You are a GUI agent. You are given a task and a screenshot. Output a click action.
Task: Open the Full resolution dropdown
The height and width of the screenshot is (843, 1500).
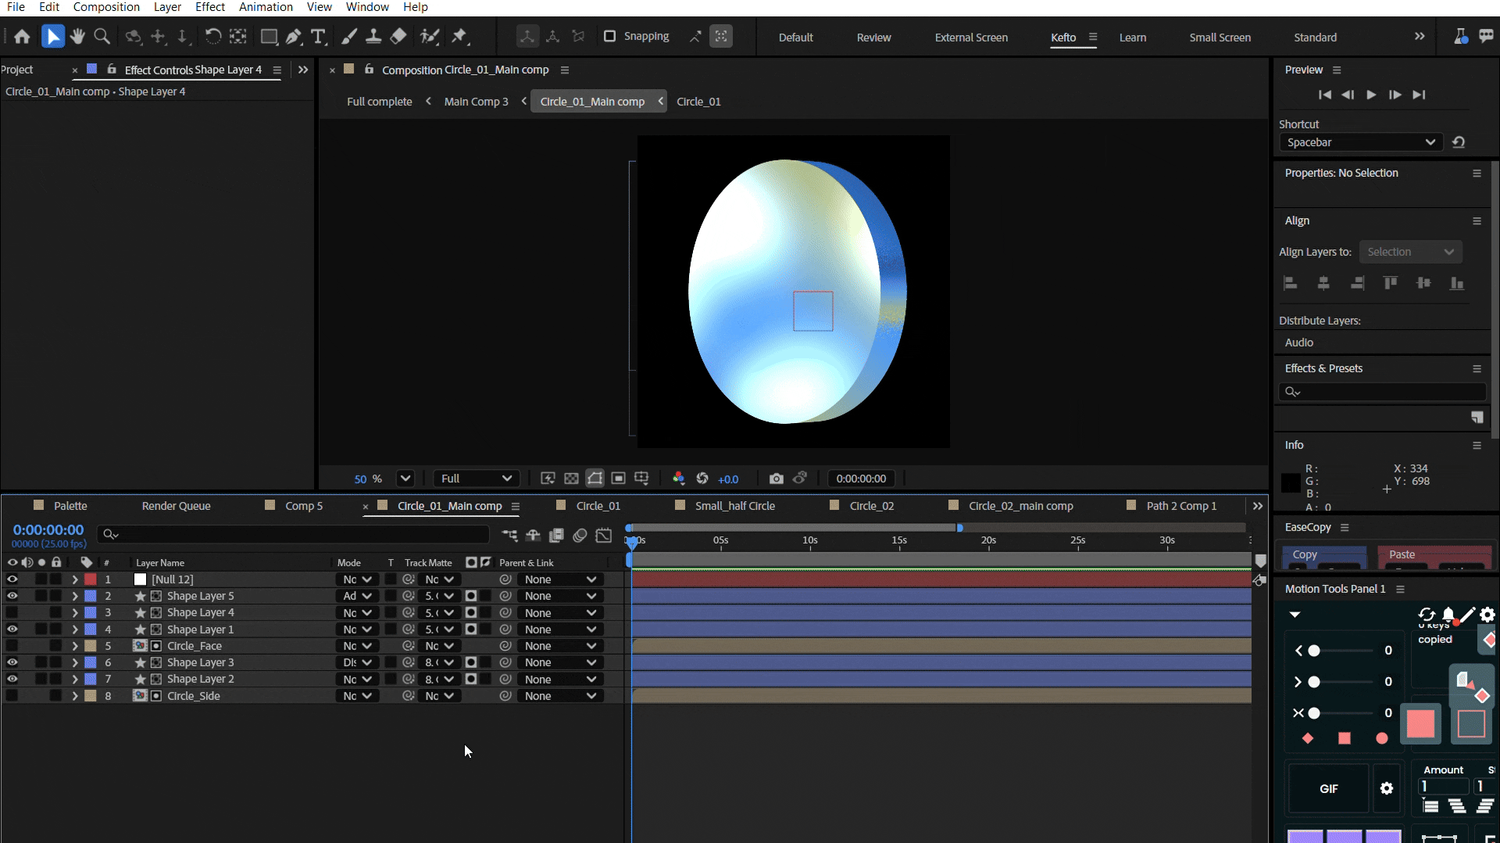pyautogui.click(x=477, y=478)
